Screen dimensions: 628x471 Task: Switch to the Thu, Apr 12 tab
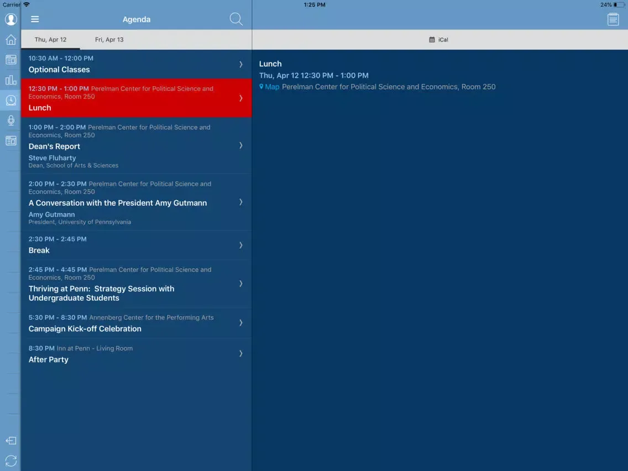50,40
